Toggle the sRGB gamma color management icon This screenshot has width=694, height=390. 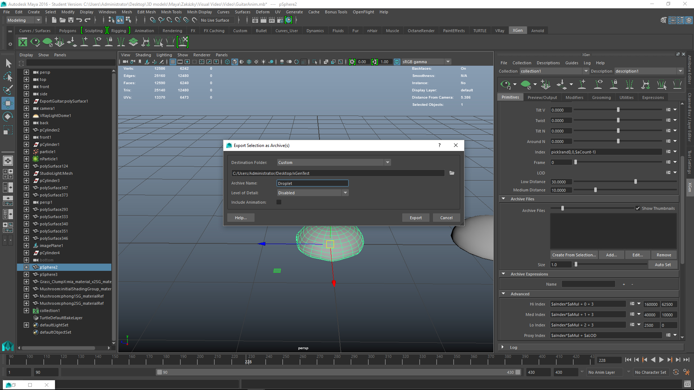click(x=397, y=62)
